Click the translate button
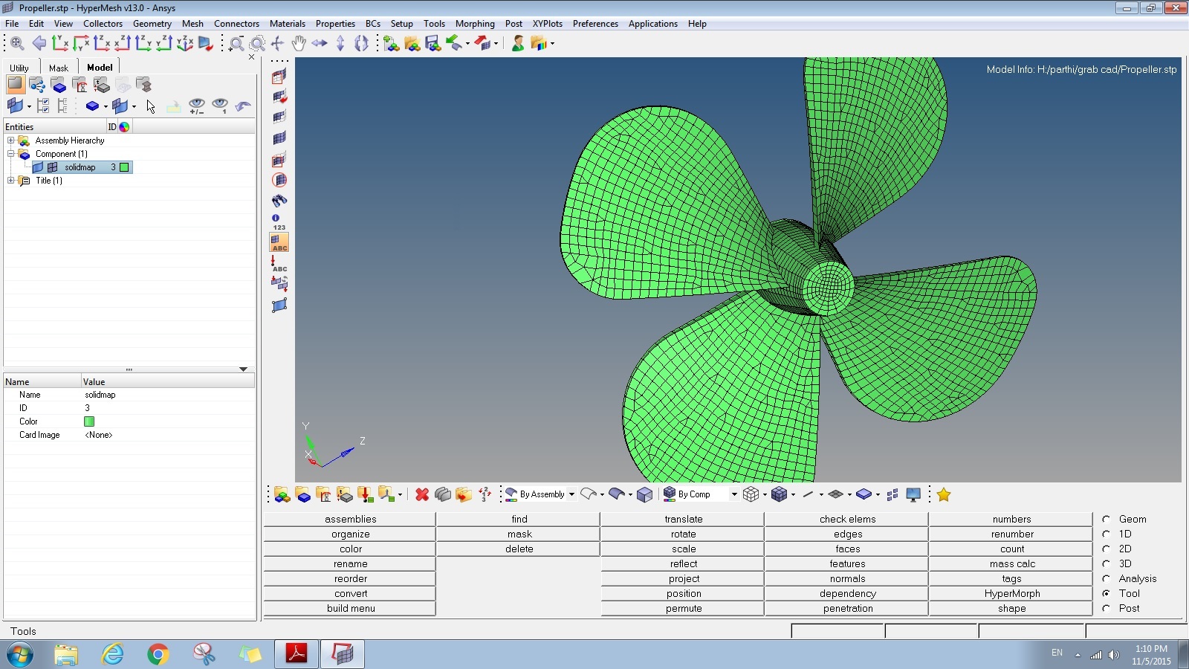The image size is (1189, 669). (683, 520)
